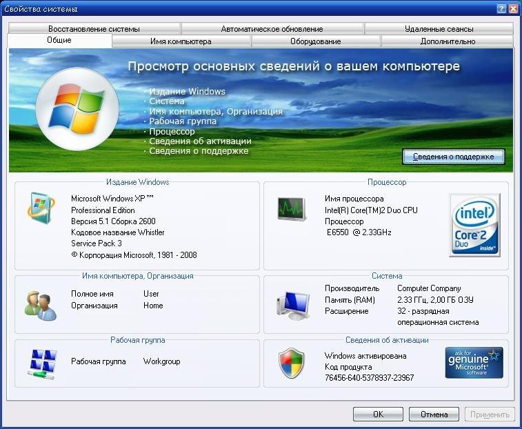This screenshot has height=429, width=522.
Task: Click banner item Сведения об активации
Action: (200, 141)
